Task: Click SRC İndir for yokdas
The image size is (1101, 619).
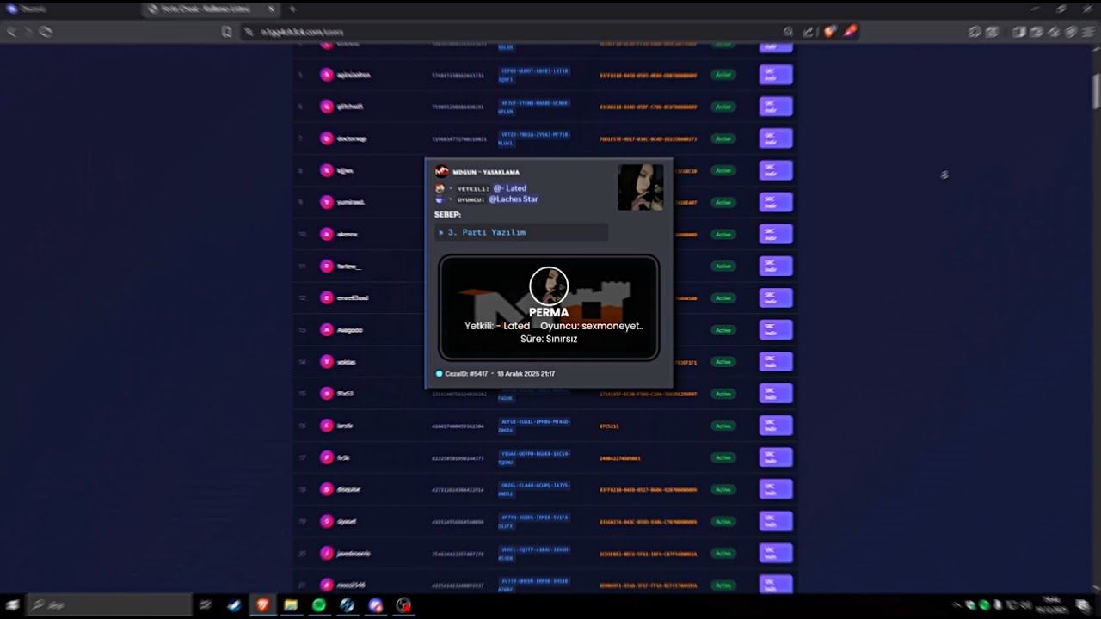Action: [775, 362]
